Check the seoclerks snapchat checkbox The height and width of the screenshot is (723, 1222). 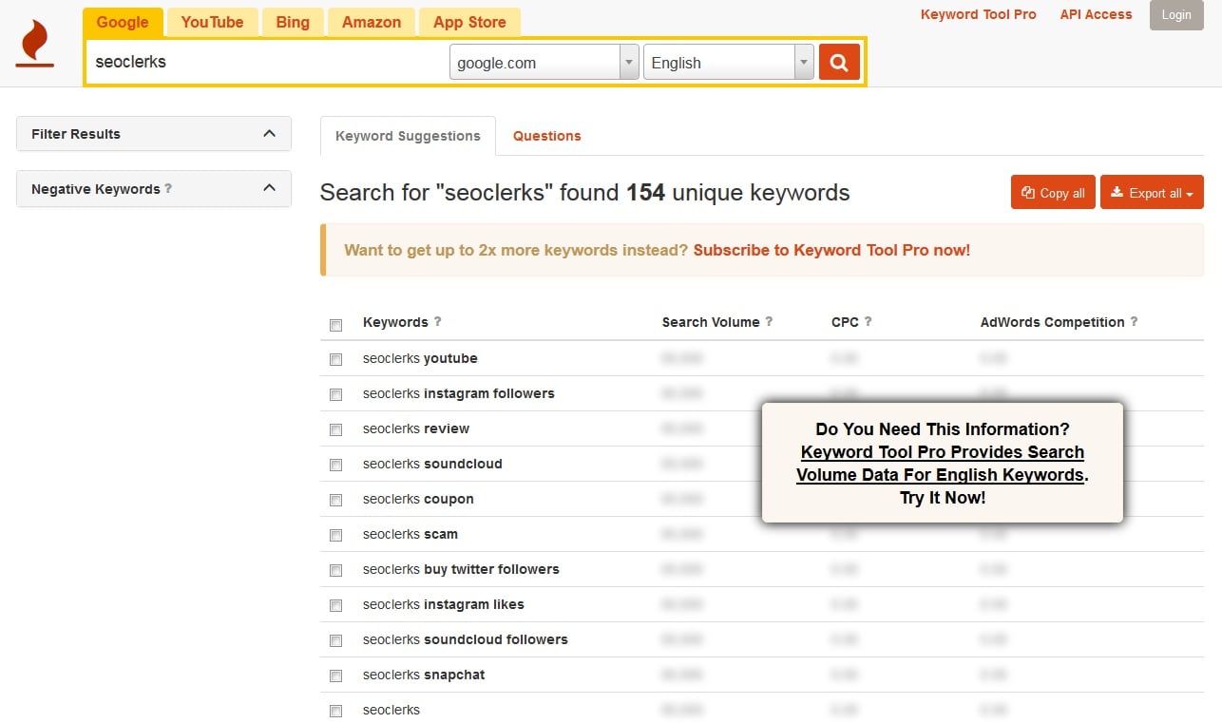point(335,675)
